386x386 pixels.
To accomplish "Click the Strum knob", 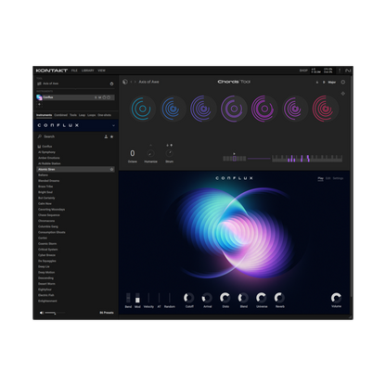I will click(169, 153).
